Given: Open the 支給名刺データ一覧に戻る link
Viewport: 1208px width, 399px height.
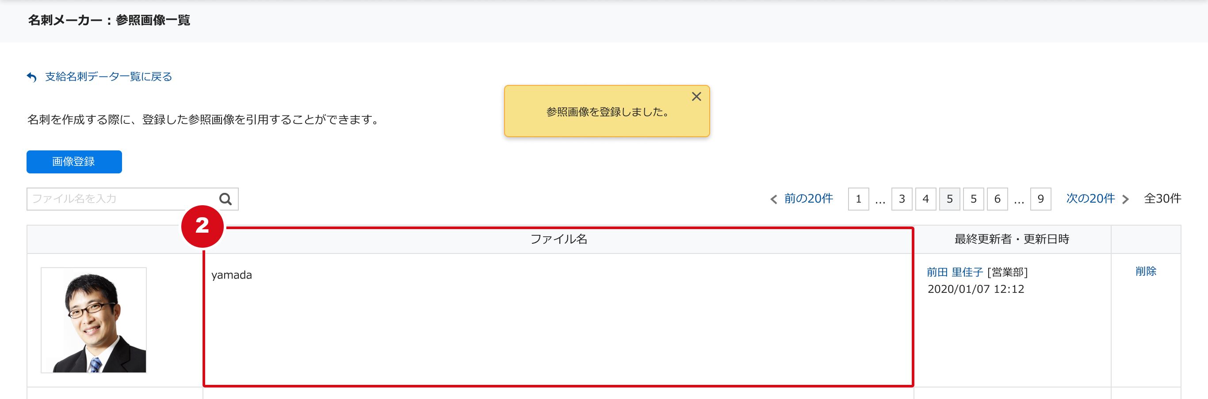Looking at the screenshot, I should pyautogui.click(x=108, y=77).
